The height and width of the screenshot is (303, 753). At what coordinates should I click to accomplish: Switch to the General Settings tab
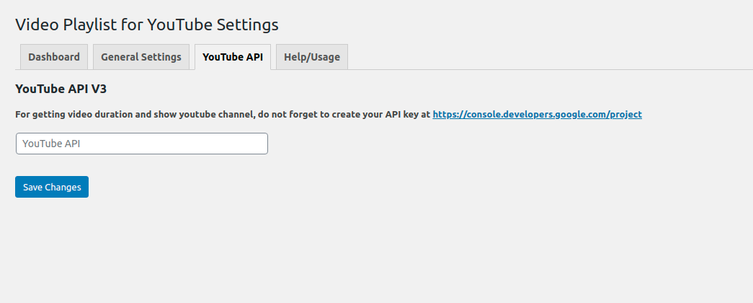(x=141, y=57)
